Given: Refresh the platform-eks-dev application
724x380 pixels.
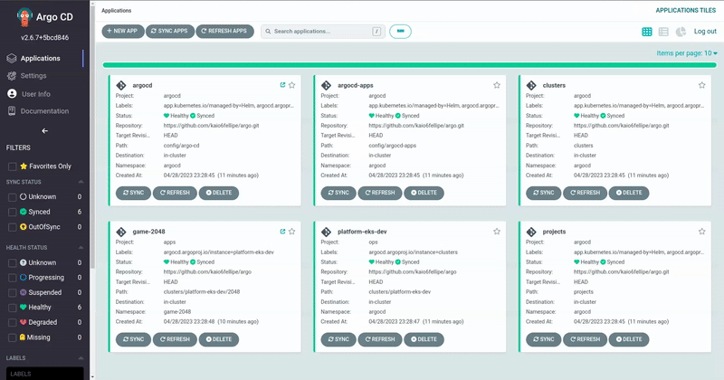Looking at the screenshot, I should [380, 339].
